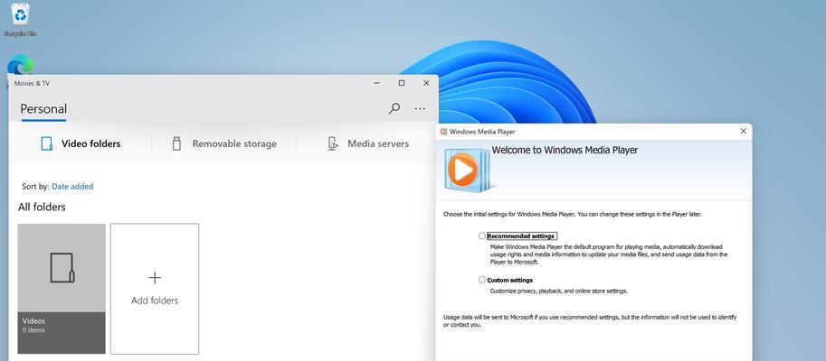The width and height of the screenshot is (826, 361).
Task: Select the Custom settings radio button
Action: pyautogui.click(x=481, y=280)
